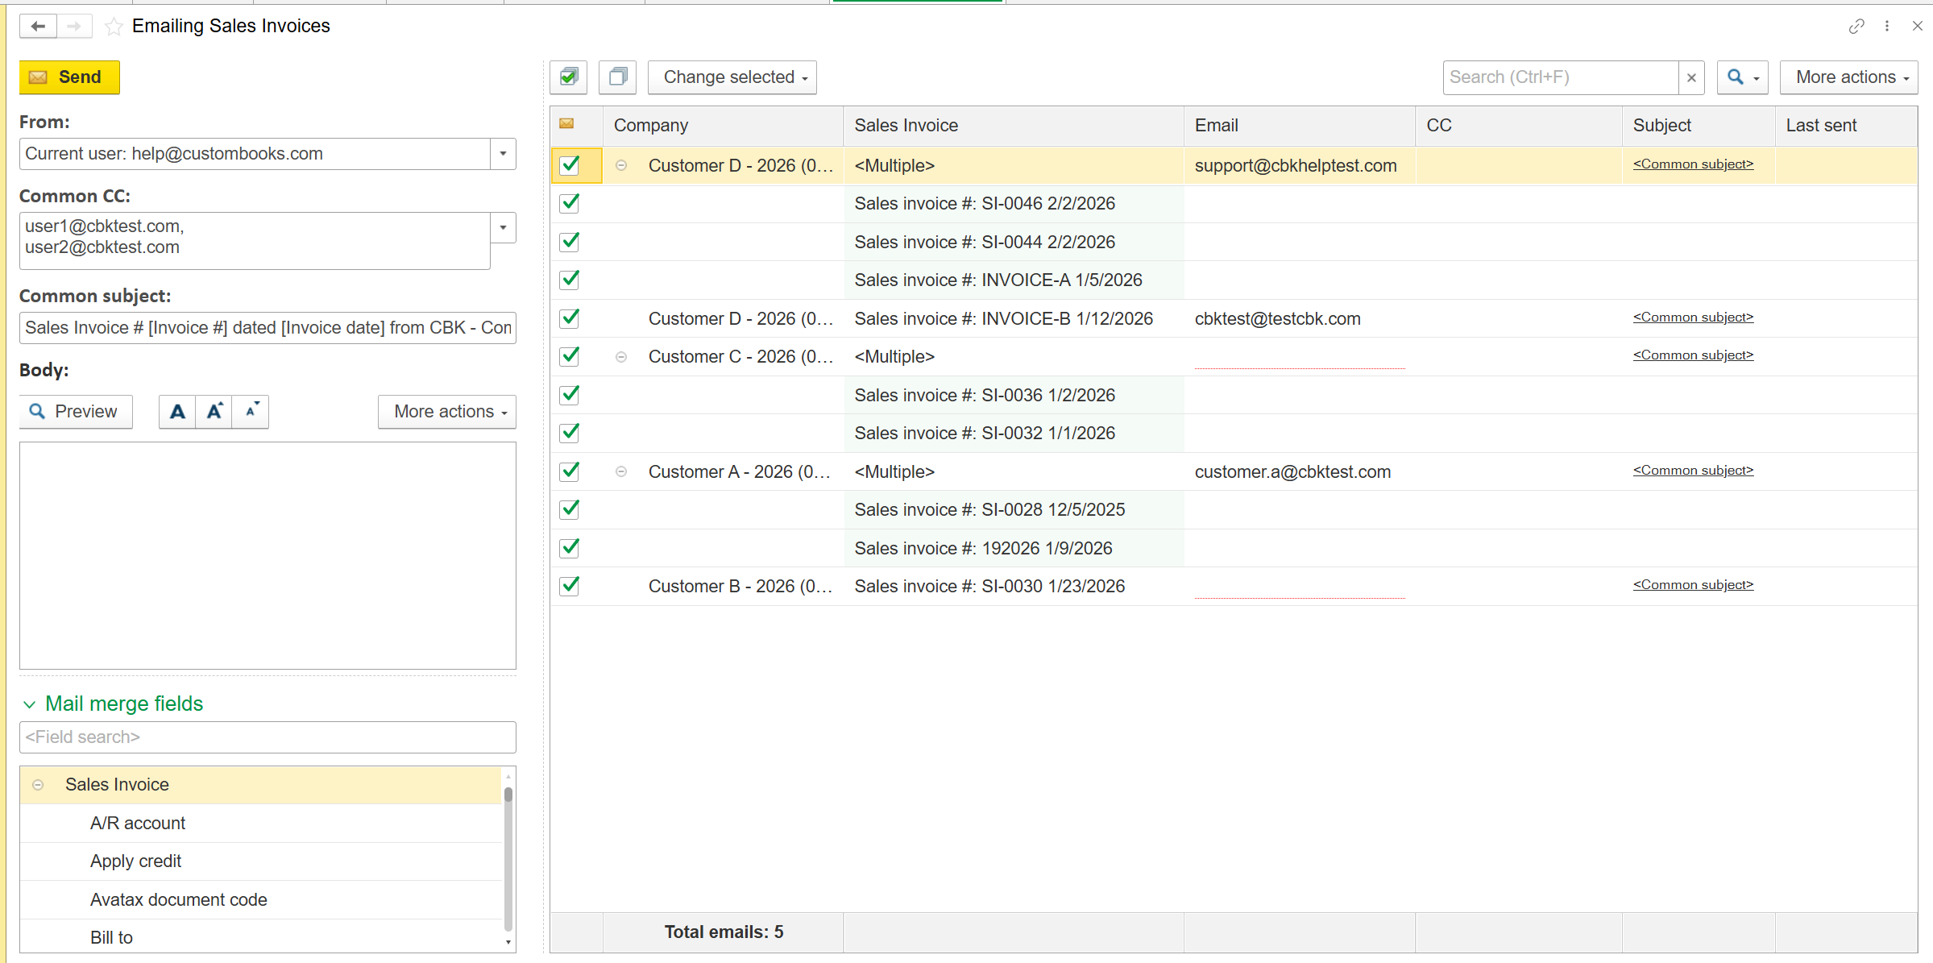1933x963 pixels.
Task: Click the yellow Send button
Action: tap(69, 77)
